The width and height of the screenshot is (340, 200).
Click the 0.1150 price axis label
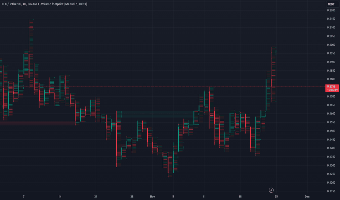pos(331,191)
